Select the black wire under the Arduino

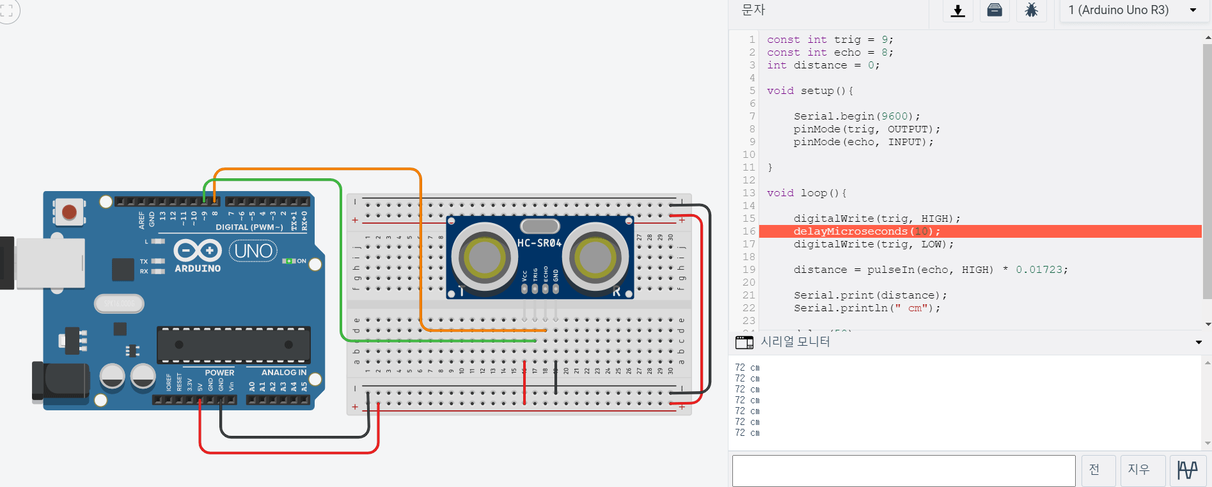pyautogui.click(x=294, y=437)
